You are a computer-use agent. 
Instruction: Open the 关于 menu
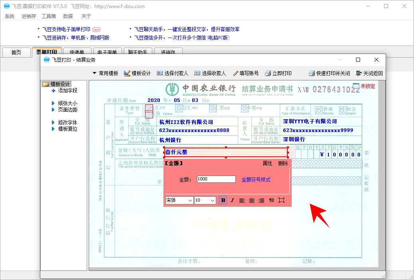(86, 16)
